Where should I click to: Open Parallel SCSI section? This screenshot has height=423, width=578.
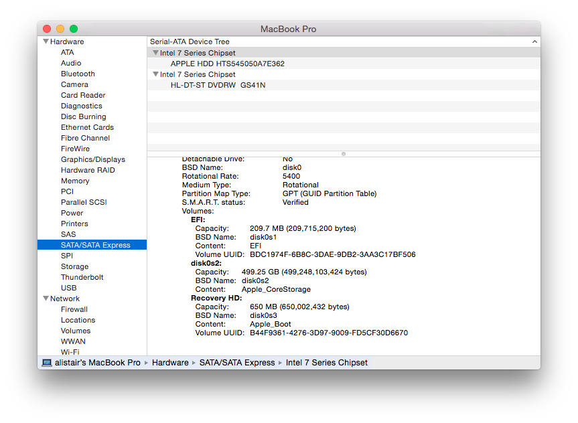(x=84, y=202)
